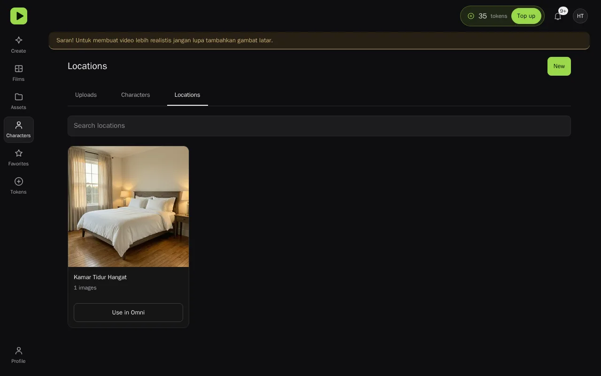This screenshot has width=601, height=376.
Task: Open Create from the sidebar
Action: pos(19,45)
